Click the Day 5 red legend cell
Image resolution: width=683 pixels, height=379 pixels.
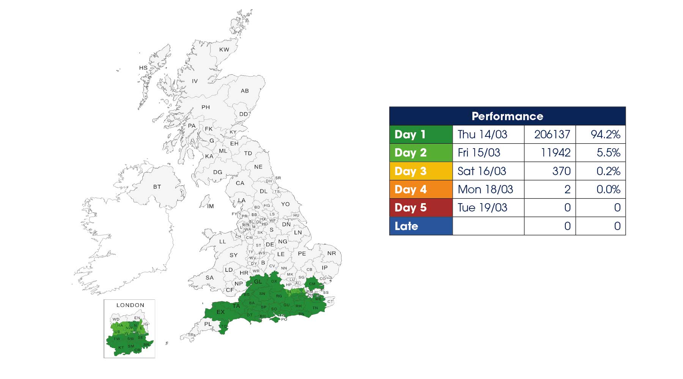click(x=421, y=208)
